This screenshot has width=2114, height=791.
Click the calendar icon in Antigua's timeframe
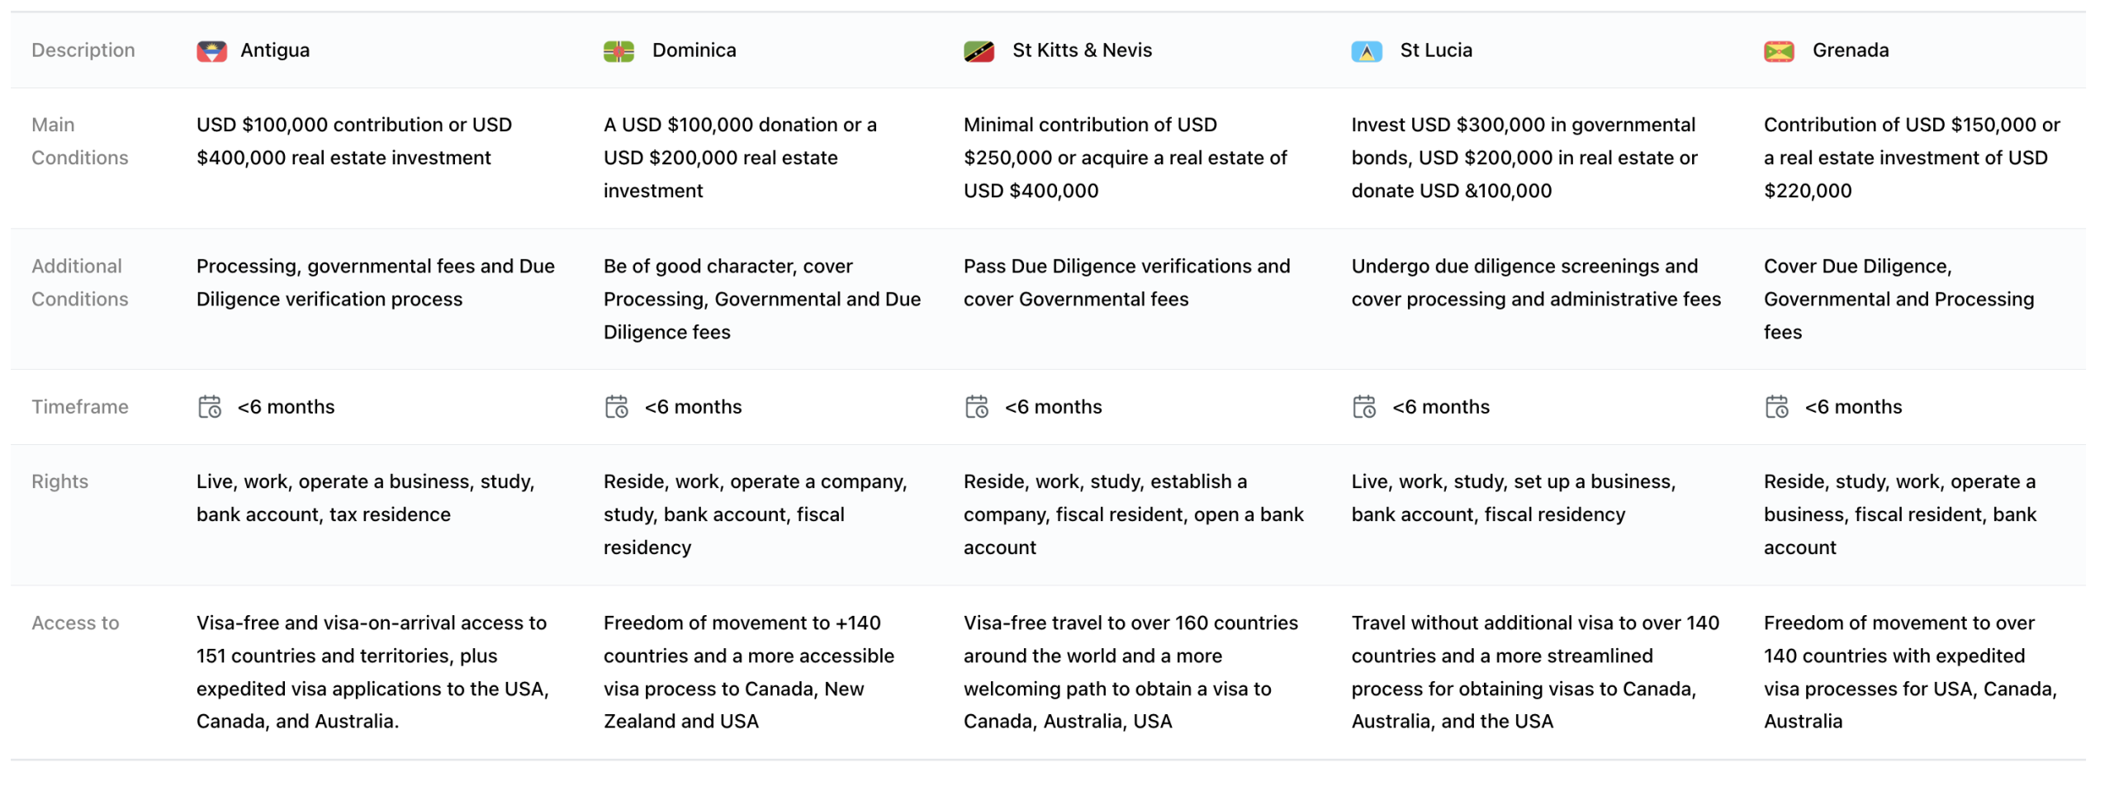coord(210,406)
